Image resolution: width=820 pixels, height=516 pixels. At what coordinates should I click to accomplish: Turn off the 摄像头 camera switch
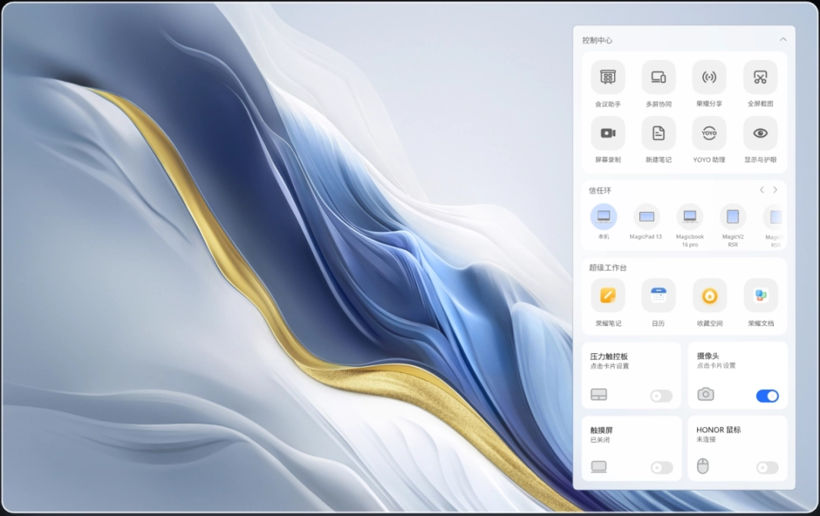[x=767, y=396]
